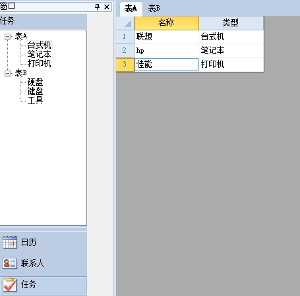Switch to the 表B tab
300x296 pixels.
click(154, 9)
